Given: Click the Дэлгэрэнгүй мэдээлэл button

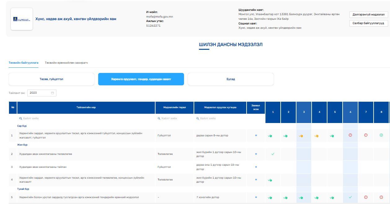Looking at the screenshot, I should [x=369, y=15].
